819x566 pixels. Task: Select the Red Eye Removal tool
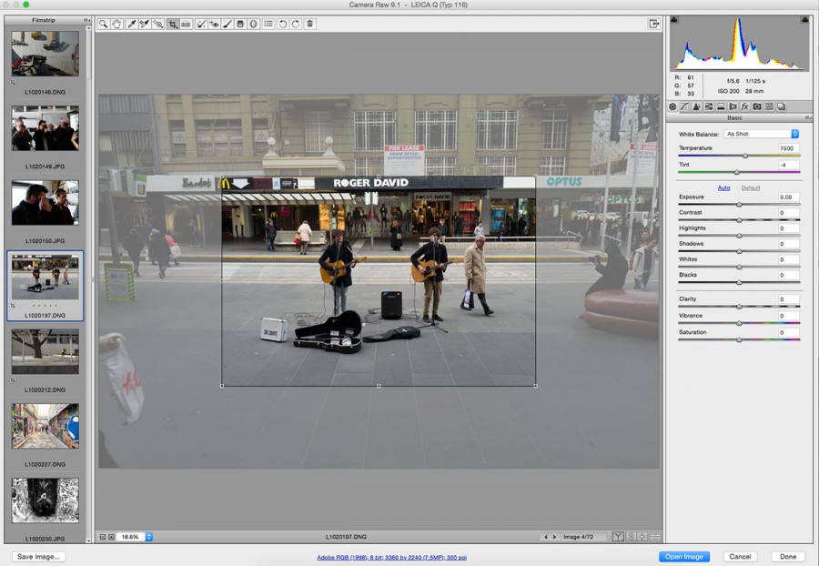(x=214, y=24)
